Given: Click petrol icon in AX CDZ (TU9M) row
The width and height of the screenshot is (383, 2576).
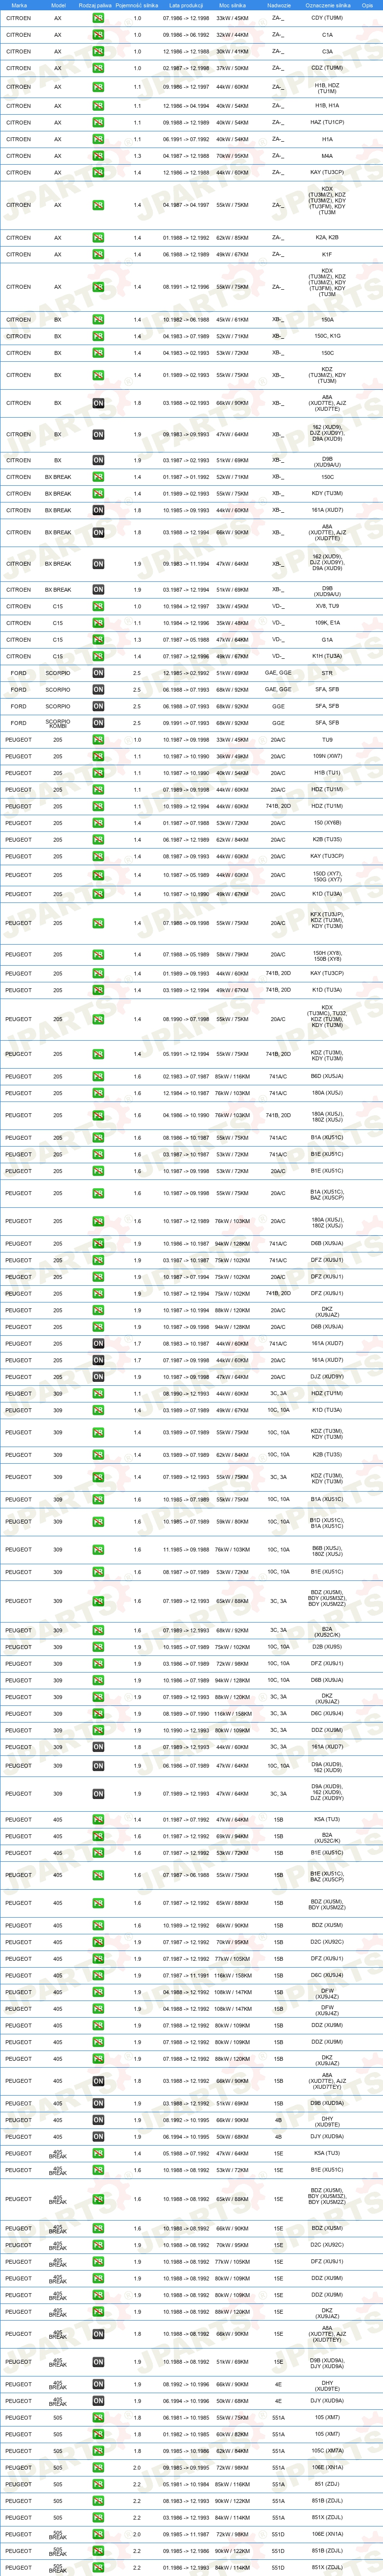Looking at the screenshot, I should pyautogui.click(x=98, y=68).
